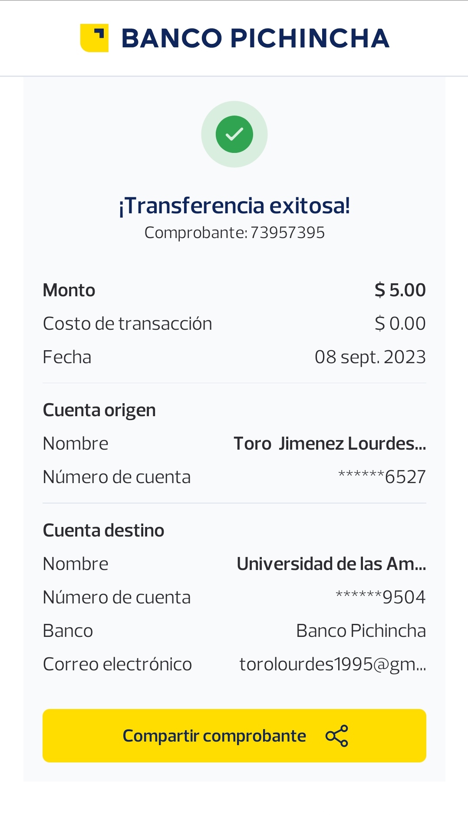Tap the truncated name Toro Jimenez Lourdes
This screenshot has width=468, height=815.
coord(330,444)
